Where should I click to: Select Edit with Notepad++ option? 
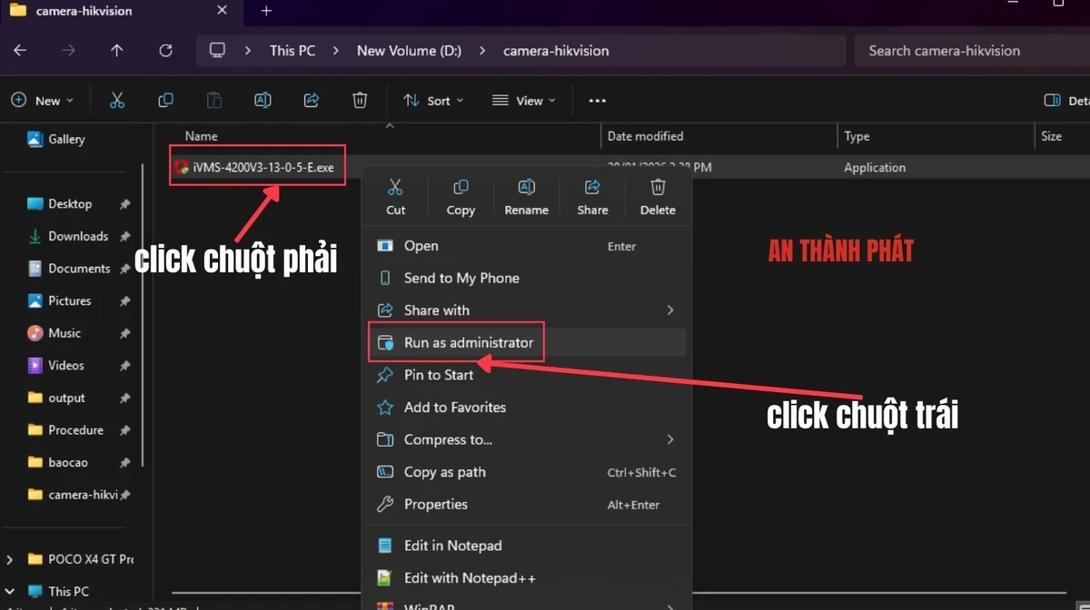pos(469,578)
